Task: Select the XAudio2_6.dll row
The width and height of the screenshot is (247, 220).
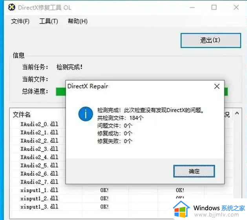Action: [39, 174]
